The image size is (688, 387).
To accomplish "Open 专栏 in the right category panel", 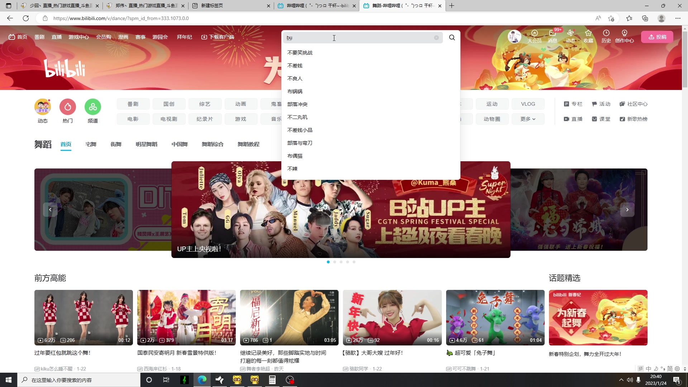I will coord(573,104).
